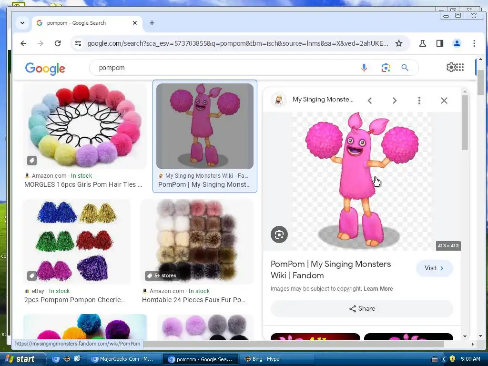Screen dimensions: 488x366
Task: Click the horizontal scrollbar at bottom
Action: pos(293,344)
